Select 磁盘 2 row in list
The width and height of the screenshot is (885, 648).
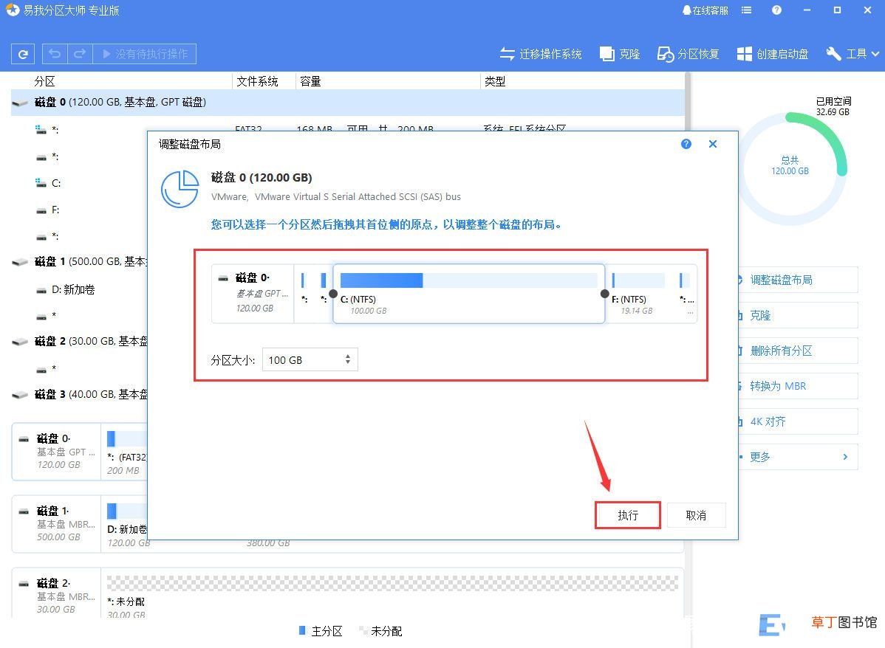79,341
